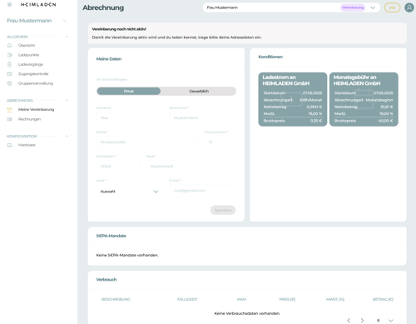Viewport: 416px width, 324px height.
Task: Open rows-per-page dropdown in Verbrauch
Action: 391,321
